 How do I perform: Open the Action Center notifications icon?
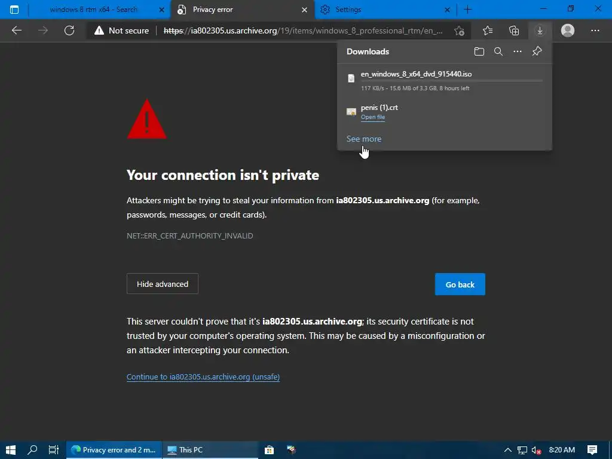[592, 450]
